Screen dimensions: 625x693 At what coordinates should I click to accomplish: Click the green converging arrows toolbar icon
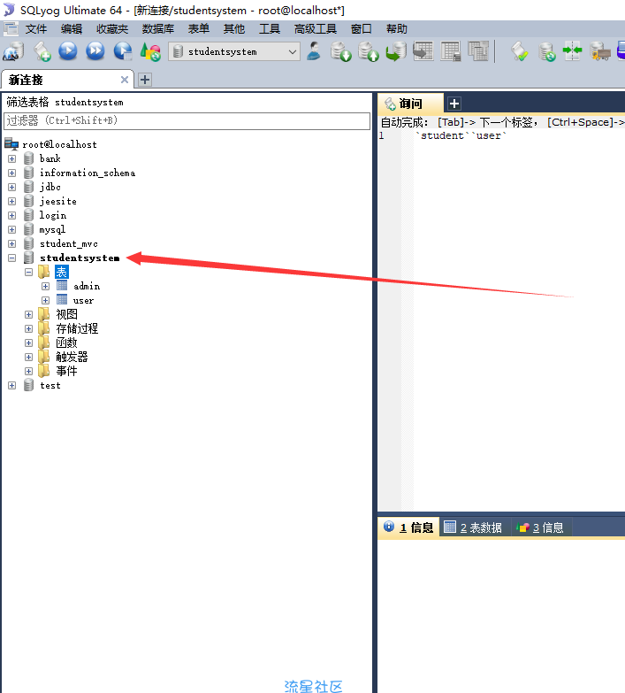(573, 51)
